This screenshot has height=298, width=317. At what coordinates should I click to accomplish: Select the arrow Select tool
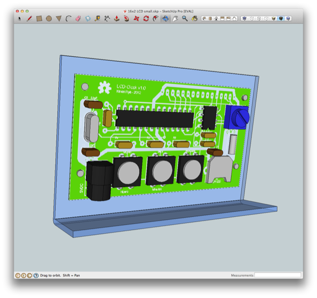pos(19,19)
